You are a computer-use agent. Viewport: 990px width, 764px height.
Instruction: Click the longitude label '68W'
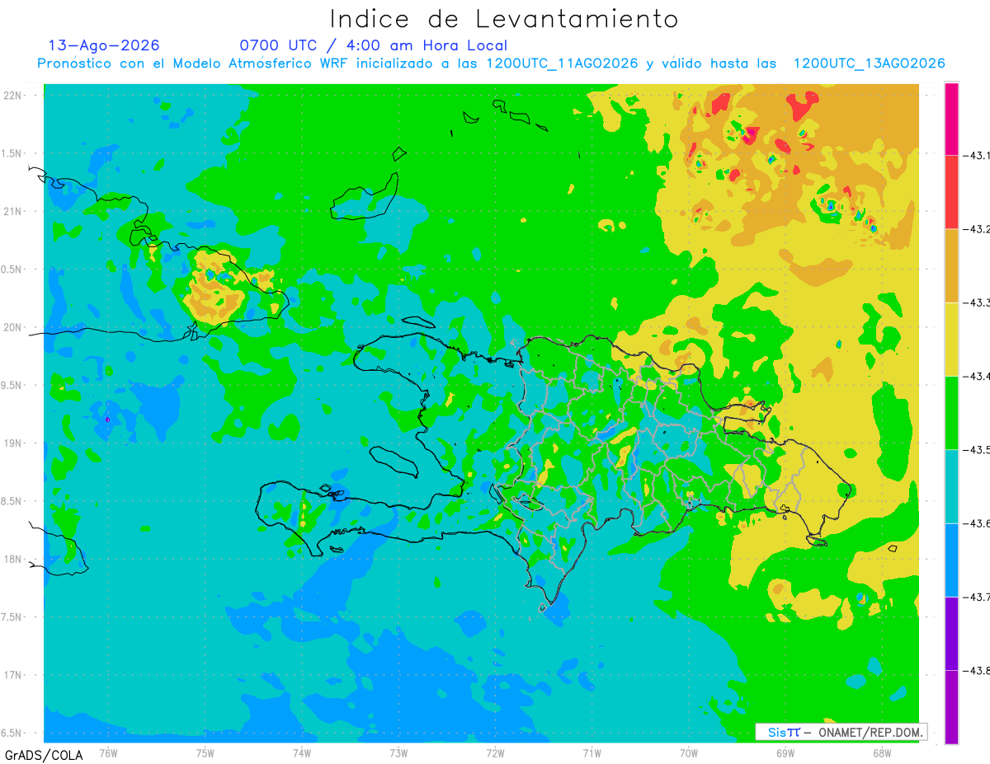882,753
